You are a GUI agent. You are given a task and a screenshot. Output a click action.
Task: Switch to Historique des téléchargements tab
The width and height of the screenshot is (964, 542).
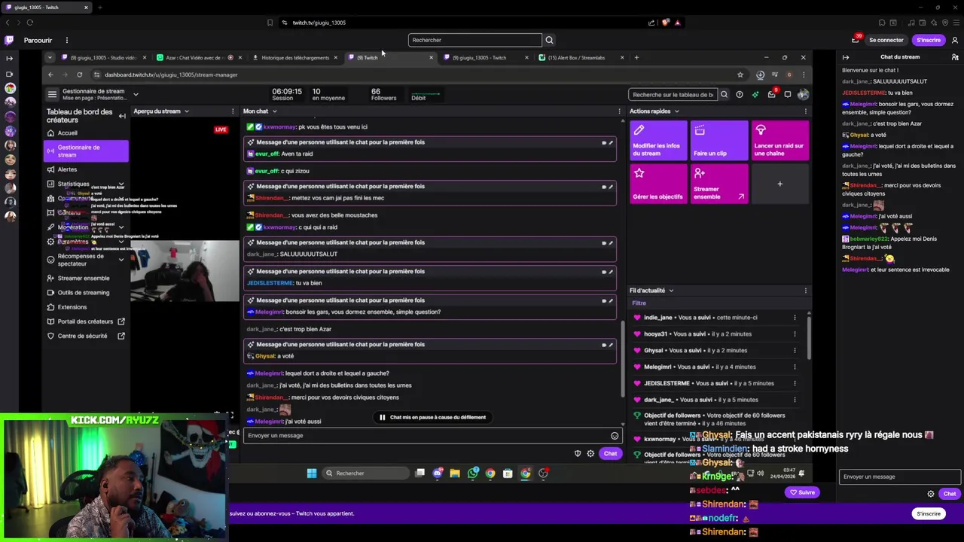pyautogui.click(x=295, y=57)
